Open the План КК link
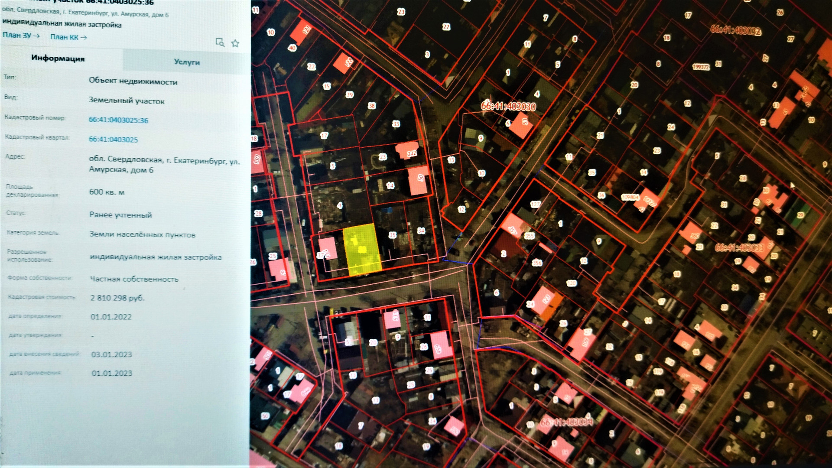 tap(68, 37)
